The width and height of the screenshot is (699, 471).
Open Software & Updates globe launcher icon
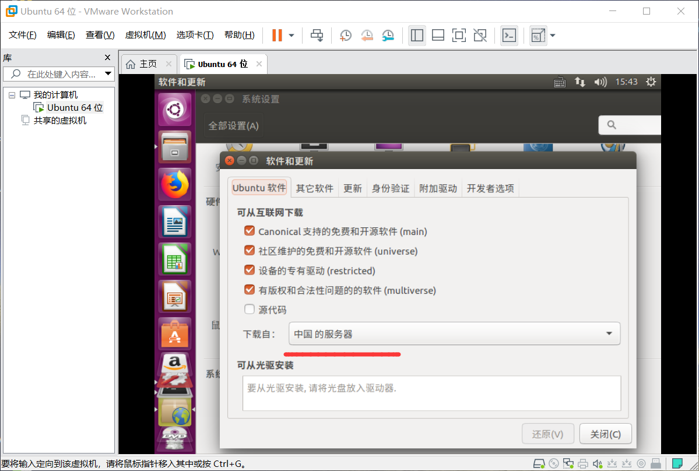175,412
